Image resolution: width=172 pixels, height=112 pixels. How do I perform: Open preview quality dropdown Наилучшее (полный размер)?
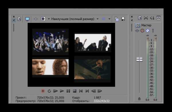pyautogui.click(x=75, y=19)
